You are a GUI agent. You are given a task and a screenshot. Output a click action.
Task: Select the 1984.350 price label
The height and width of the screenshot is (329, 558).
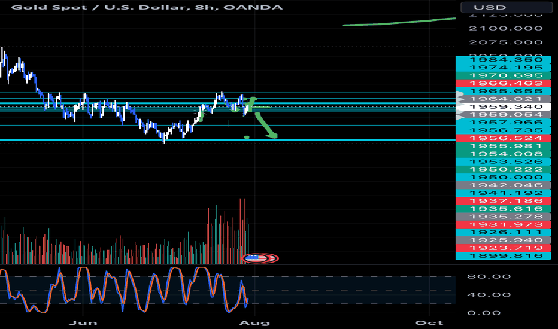pos(503,60)
